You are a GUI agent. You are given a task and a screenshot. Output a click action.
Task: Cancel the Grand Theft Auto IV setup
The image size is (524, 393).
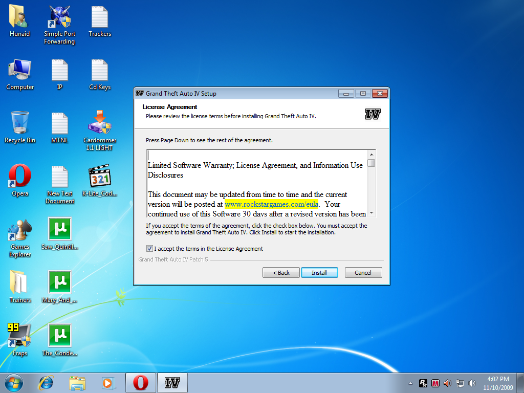363,273
